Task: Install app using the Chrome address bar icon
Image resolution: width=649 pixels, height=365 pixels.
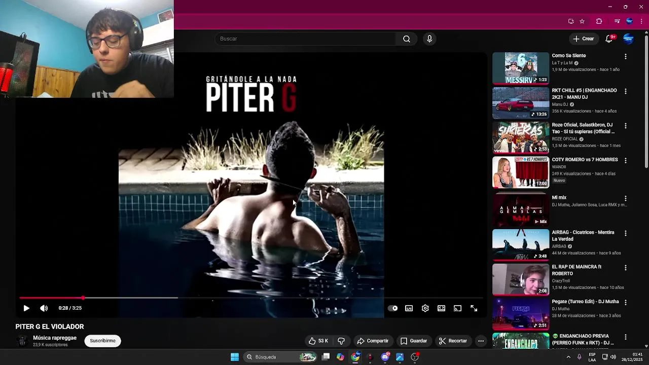Action: tap(571, 21)
